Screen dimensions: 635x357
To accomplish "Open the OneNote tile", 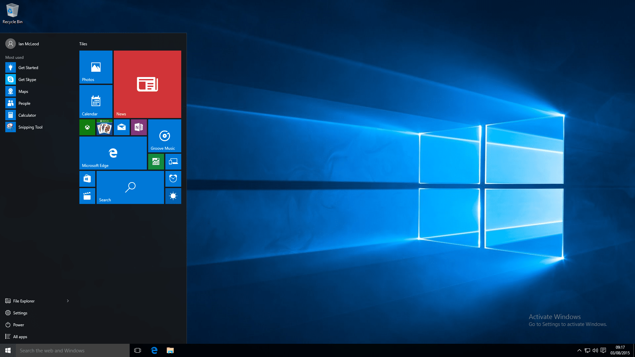I will point(139,127).
